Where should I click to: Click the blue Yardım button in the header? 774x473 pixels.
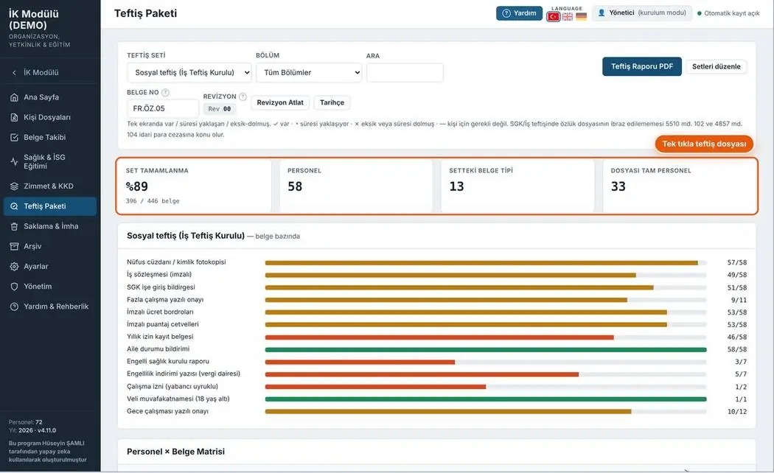tap(519, 13)
